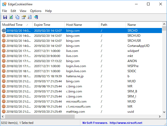Click the cookie icon of the SRCHUID row
This screenshot has height=126, width=167.
pos(4,35)
